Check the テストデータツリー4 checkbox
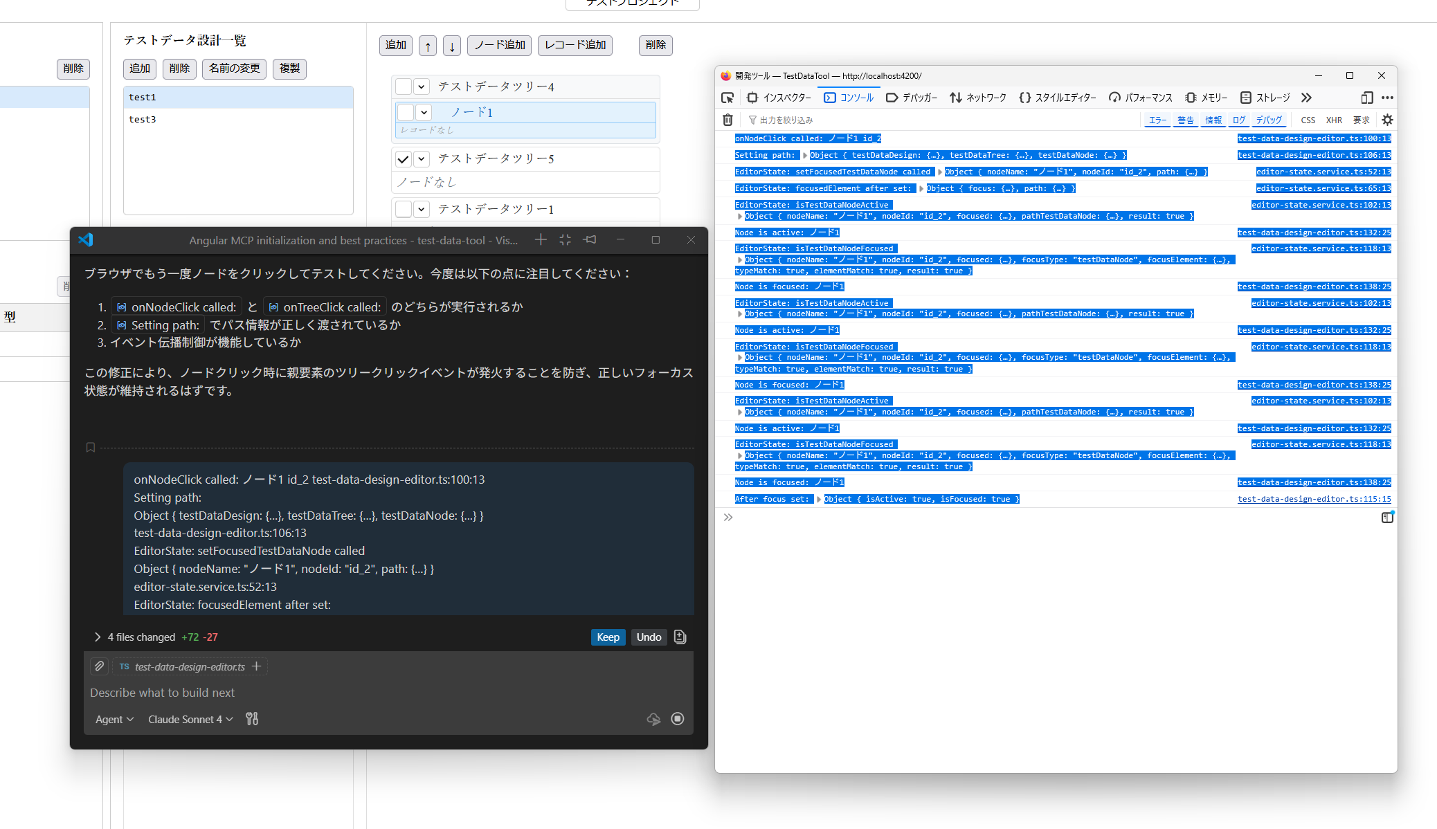The height and width of the screenshot is (829, 1437). point(404,86)
